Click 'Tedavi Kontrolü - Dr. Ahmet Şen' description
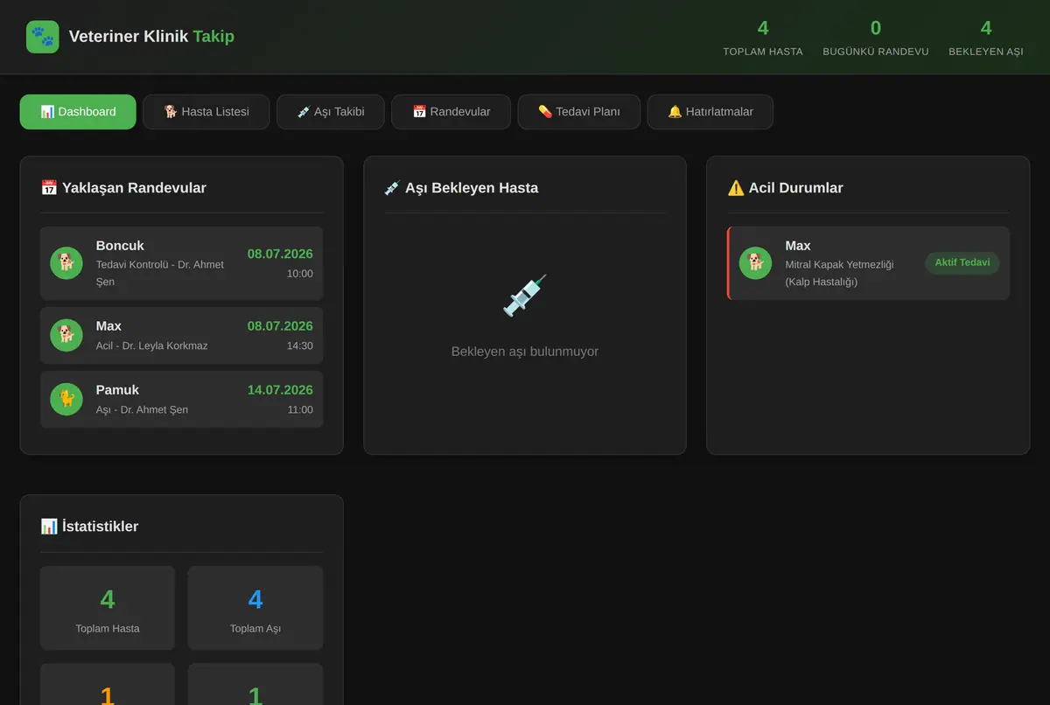 point(160,273)
